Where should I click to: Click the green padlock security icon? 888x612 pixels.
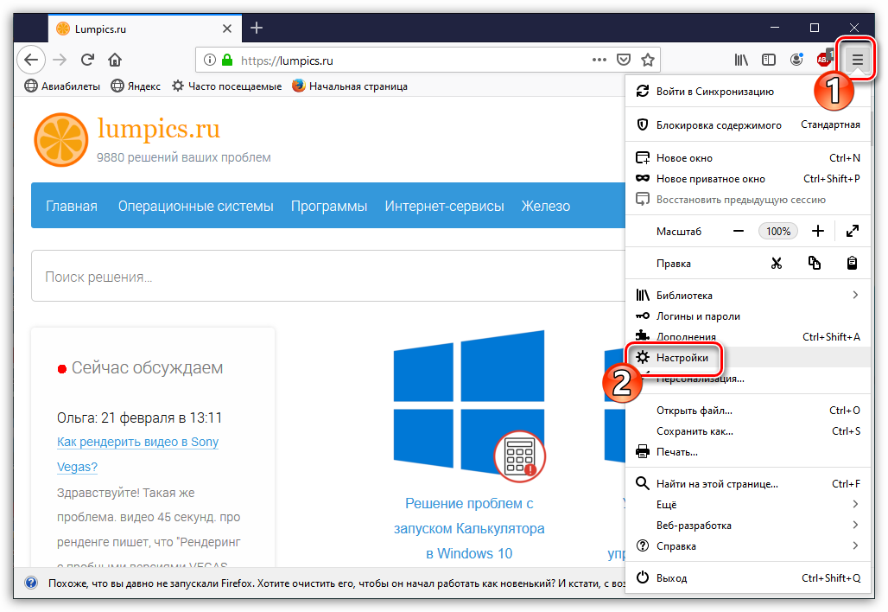pyautogui.click(x=227, y=60)
